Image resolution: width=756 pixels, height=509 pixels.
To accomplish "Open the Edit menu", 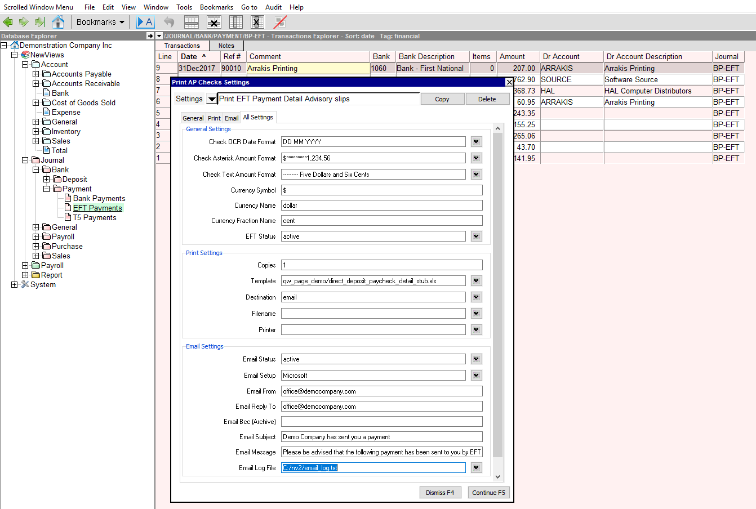I will click(x=108, y=7).
